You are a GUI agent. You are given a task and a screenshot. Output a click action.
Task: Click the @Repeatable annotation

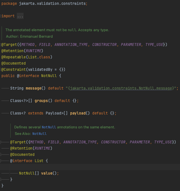pyautogui.click(x=14, y=57)
